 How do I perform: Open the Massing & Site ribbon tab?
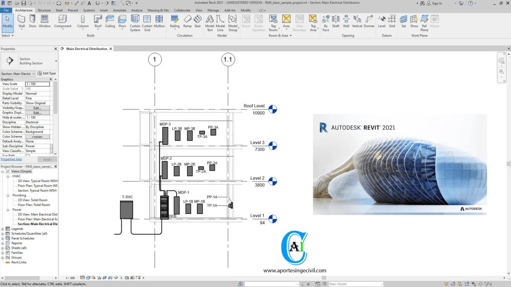pos(158,10)
